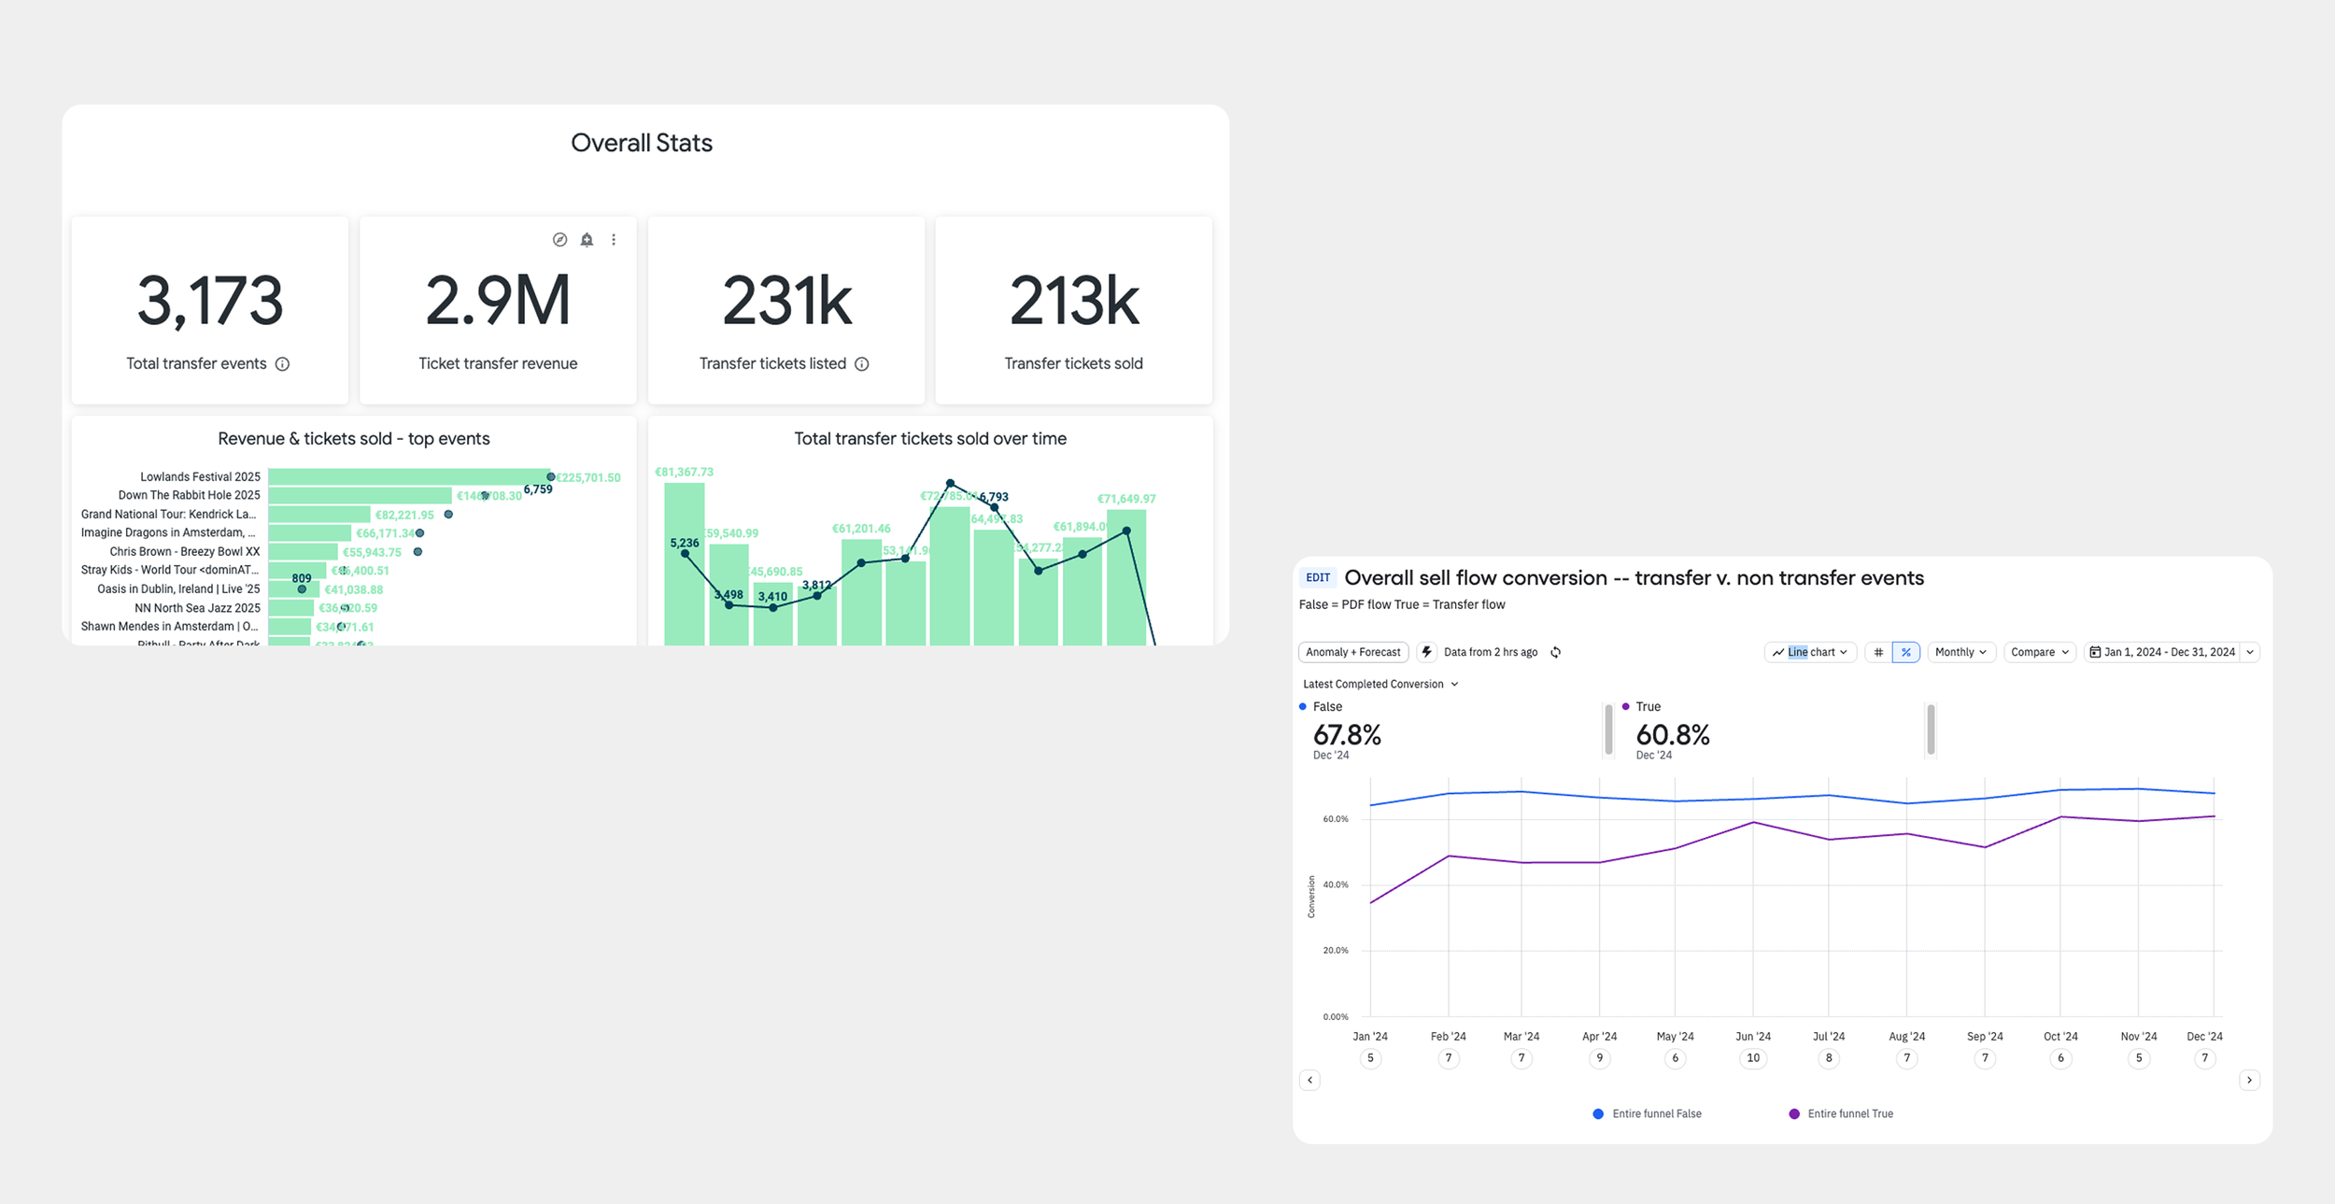Viewport: 2335px width, 1204px height.
Task: Click info icon beside Transfer tickets listed
Action: click(x=862, y=364)
